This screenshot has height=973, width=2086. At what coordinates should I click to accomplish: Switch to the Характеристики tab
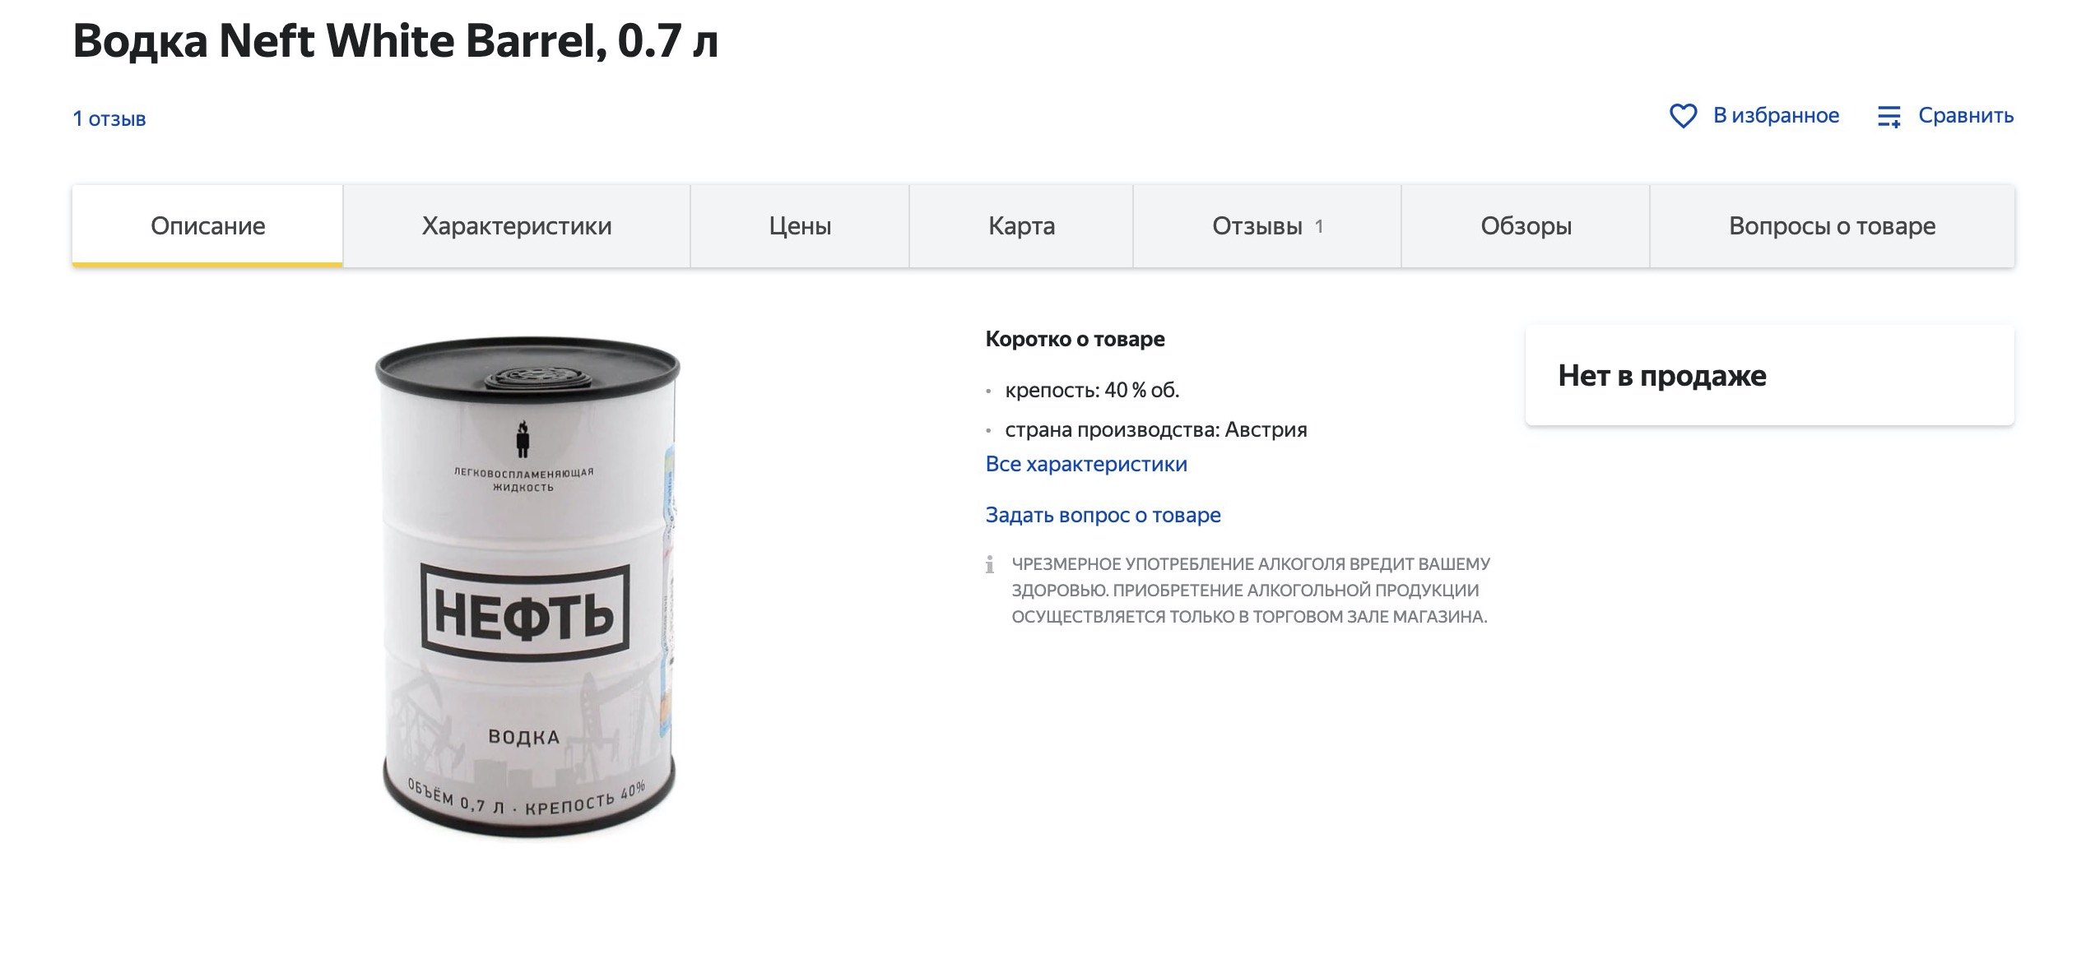[517, 226]
